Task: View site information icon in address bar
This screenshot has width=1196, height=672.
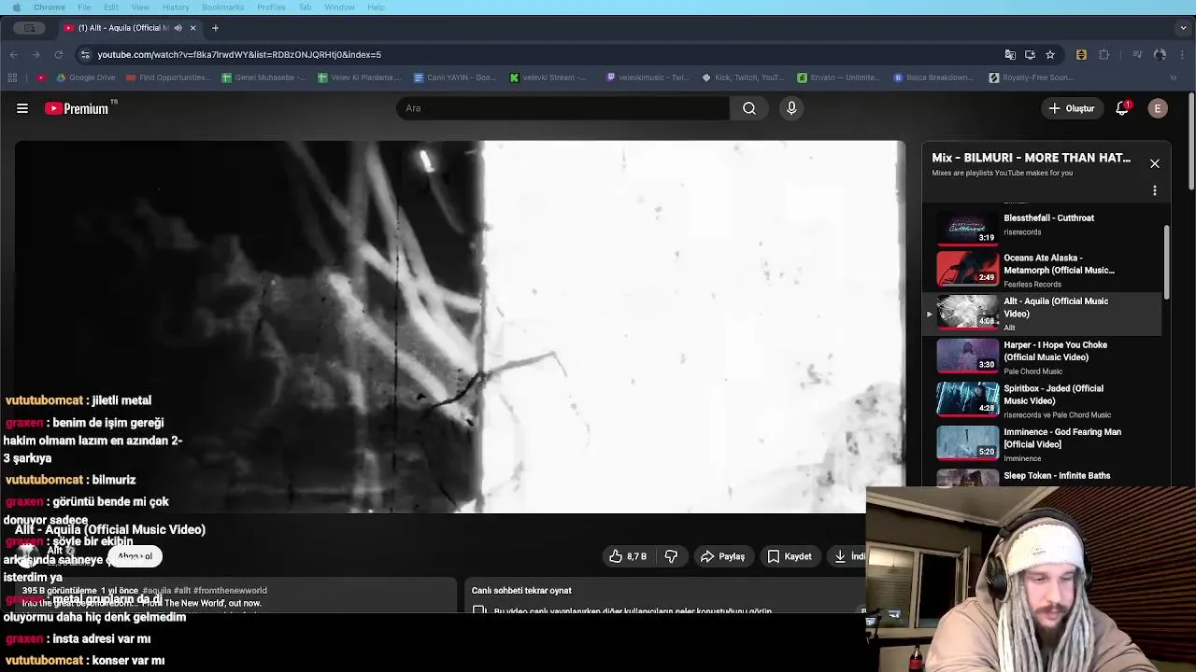Action: pyautogui.click(x=85, y=54)
